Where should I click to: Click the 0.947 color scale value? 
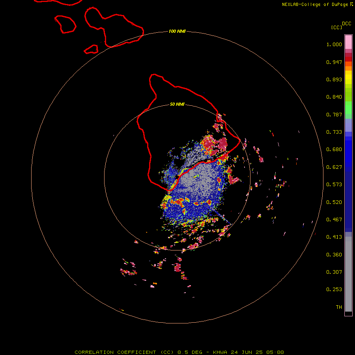coord(334,62)
